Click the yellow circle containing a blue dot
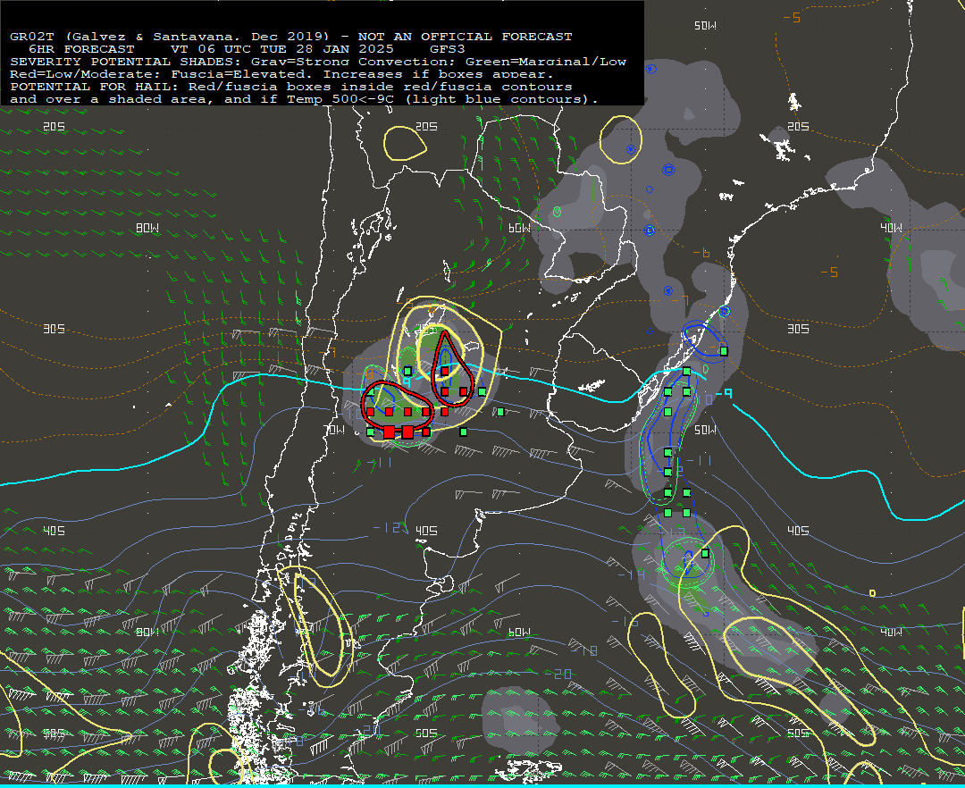This screenshot has height=788, width=965. tap(621, 139)
